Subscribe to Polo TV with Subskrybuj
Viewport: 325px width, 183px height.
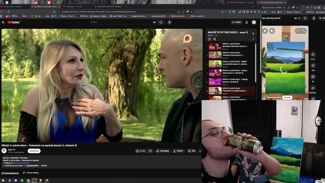click(x=34, y=151)
